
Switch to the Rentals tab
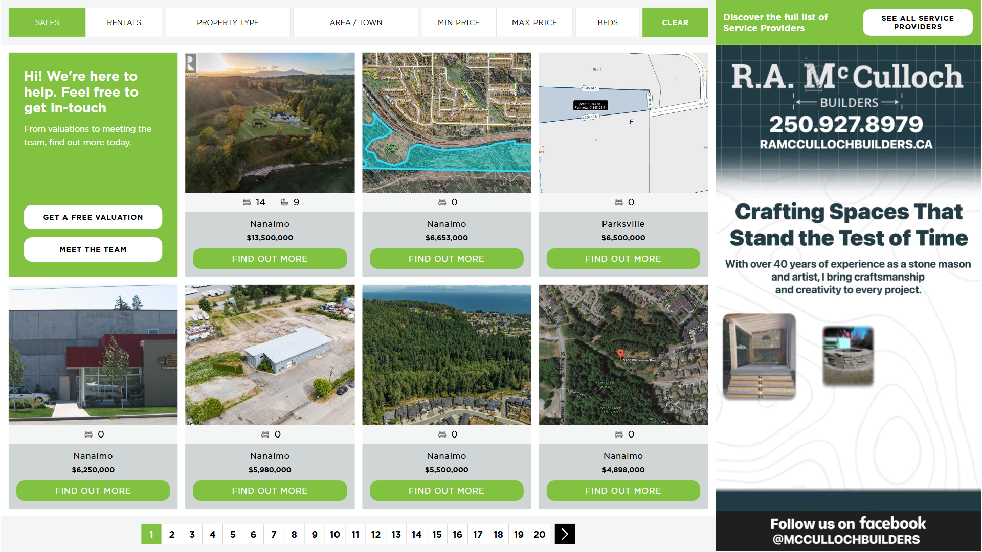(124, 22)
